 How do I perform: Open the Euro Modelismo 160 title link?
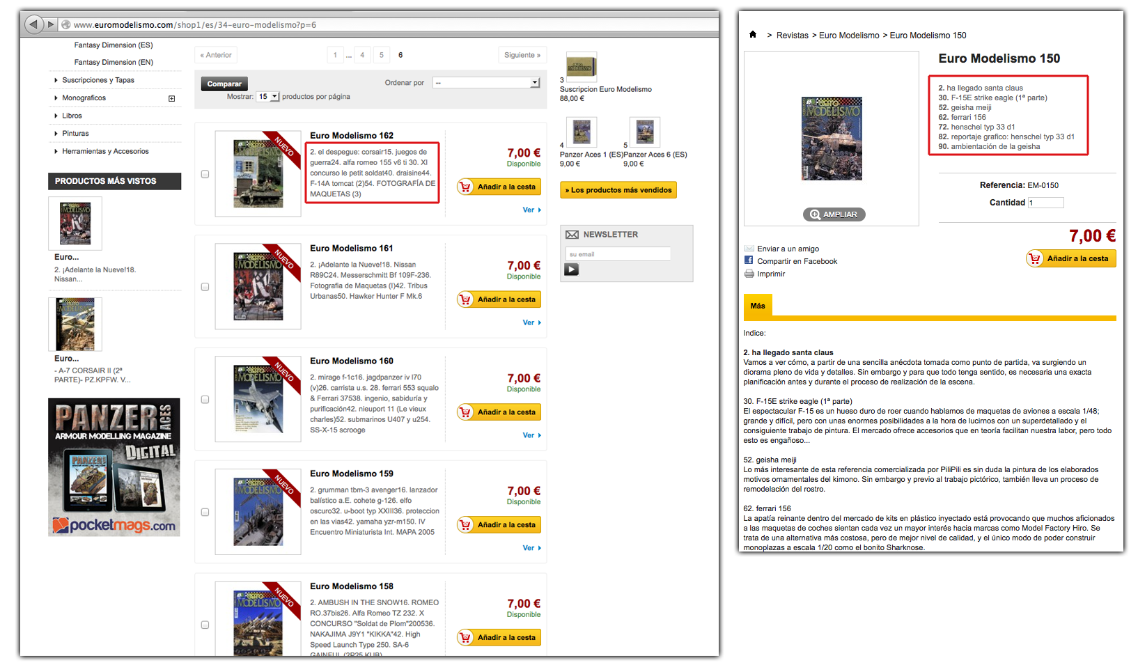coord(352,361)
